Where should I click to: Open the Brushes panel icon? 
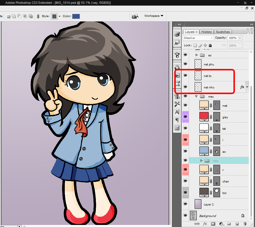click(177, 55)
